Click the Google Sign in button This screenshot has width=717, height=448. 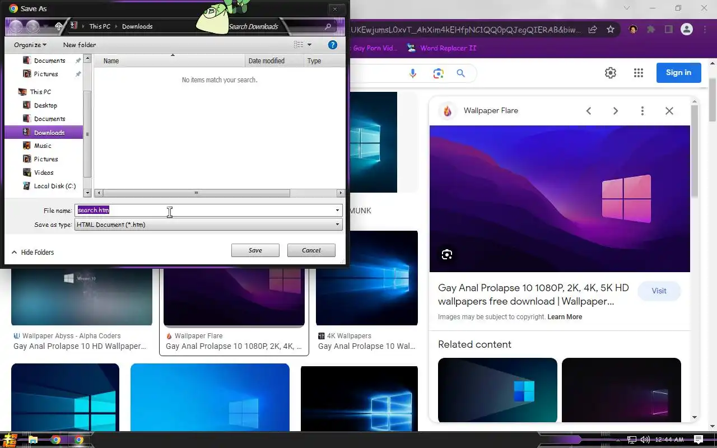point(678,73)
